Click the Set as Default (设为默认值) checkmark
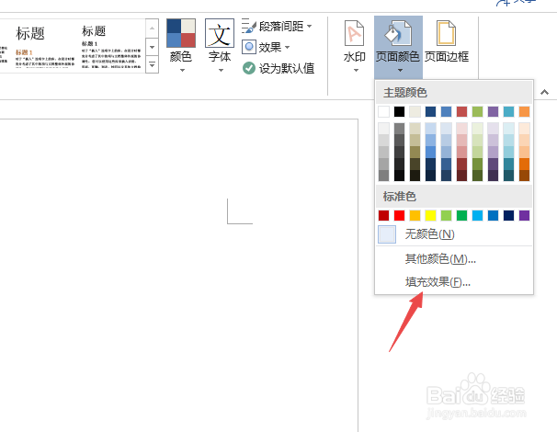 249,68
